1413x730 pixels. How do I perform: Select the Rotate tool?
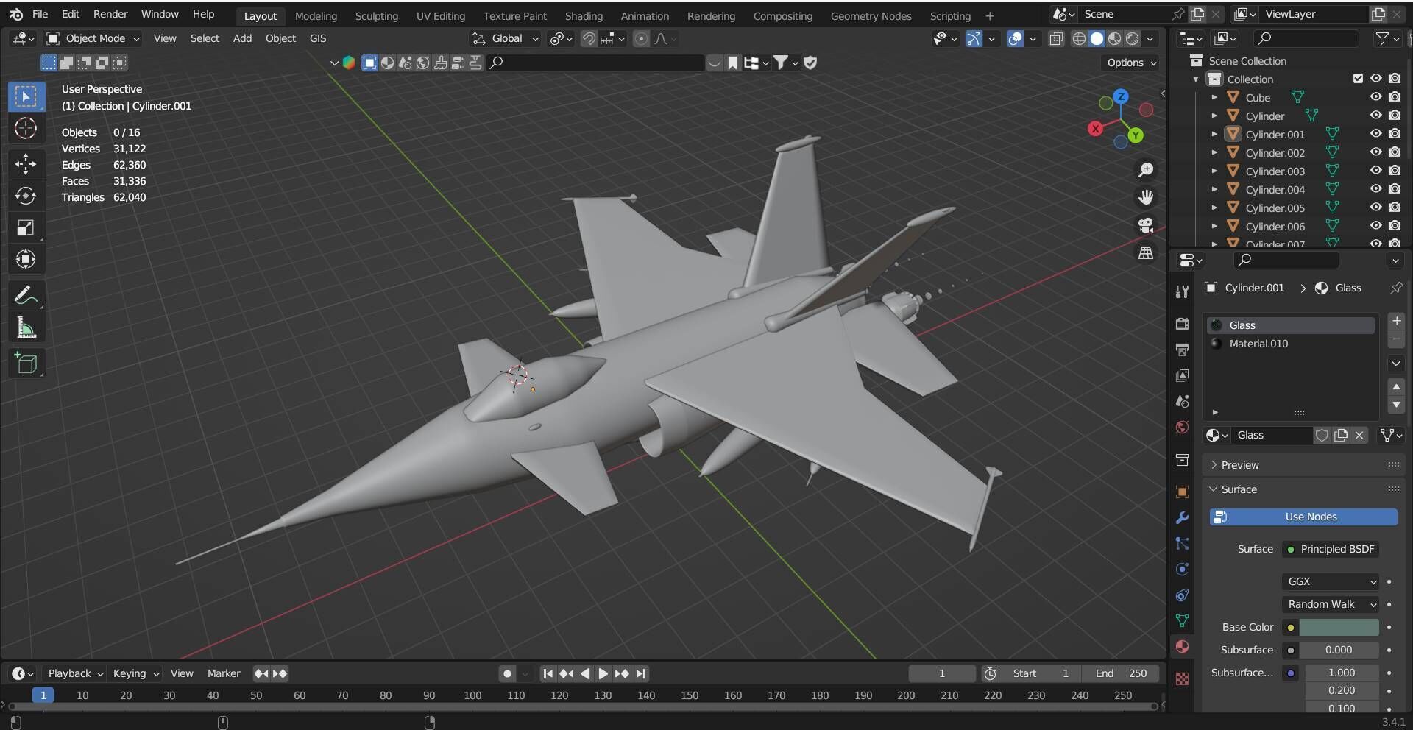coord(26,196)
